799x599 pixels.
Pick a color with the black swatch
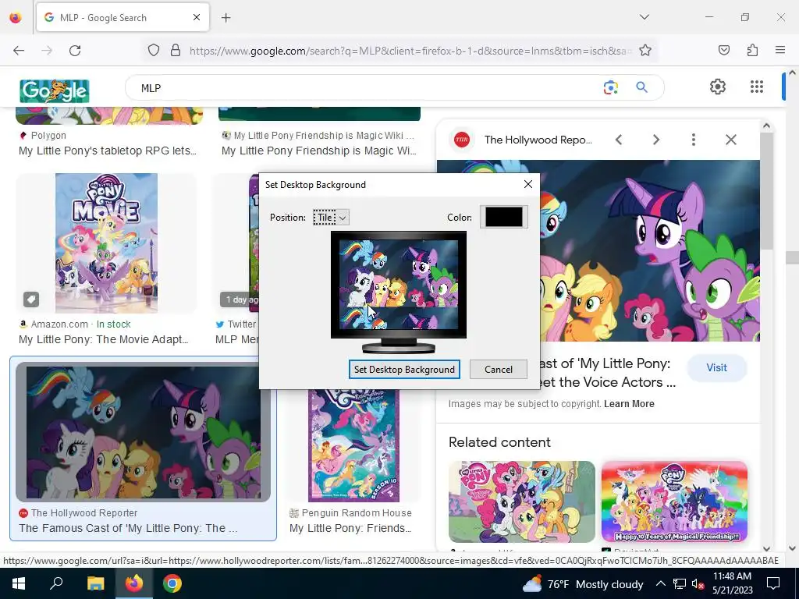click(503, 217)
